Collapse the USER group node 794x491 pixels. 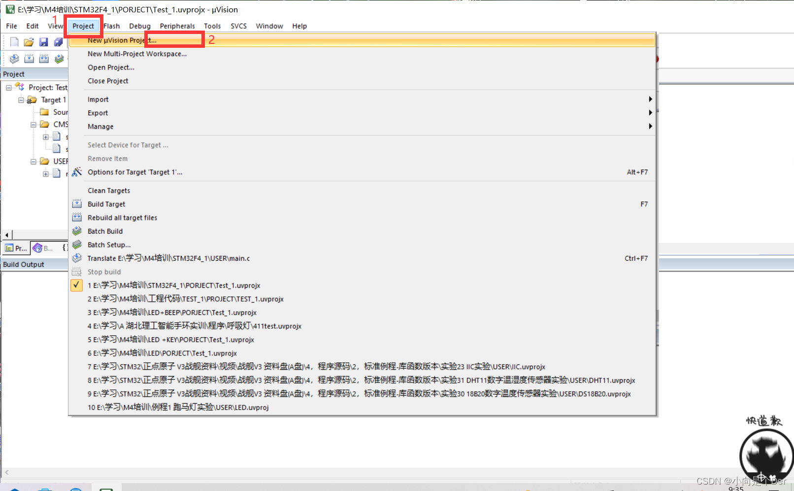point(33,162)
